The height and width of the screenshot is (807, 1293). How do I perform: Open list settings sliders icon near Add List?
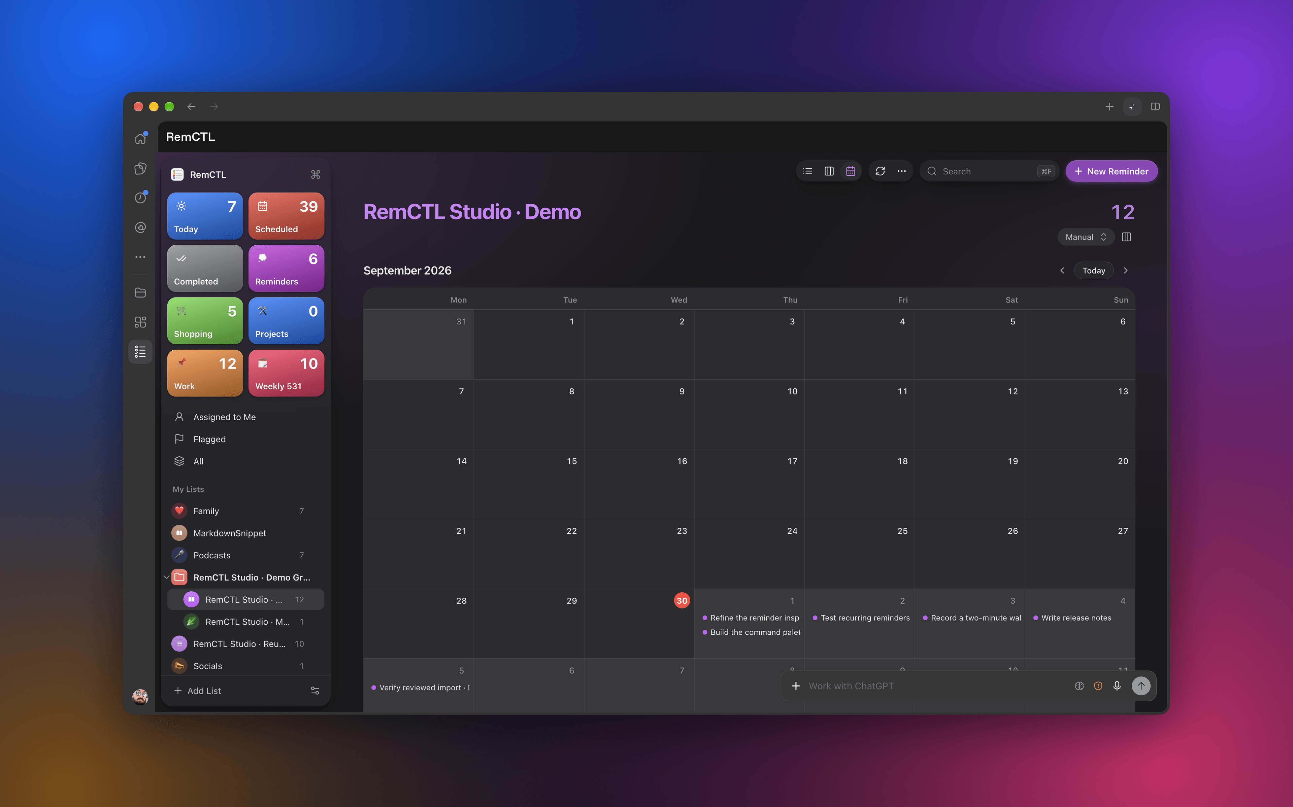click(x=315, y=691)
